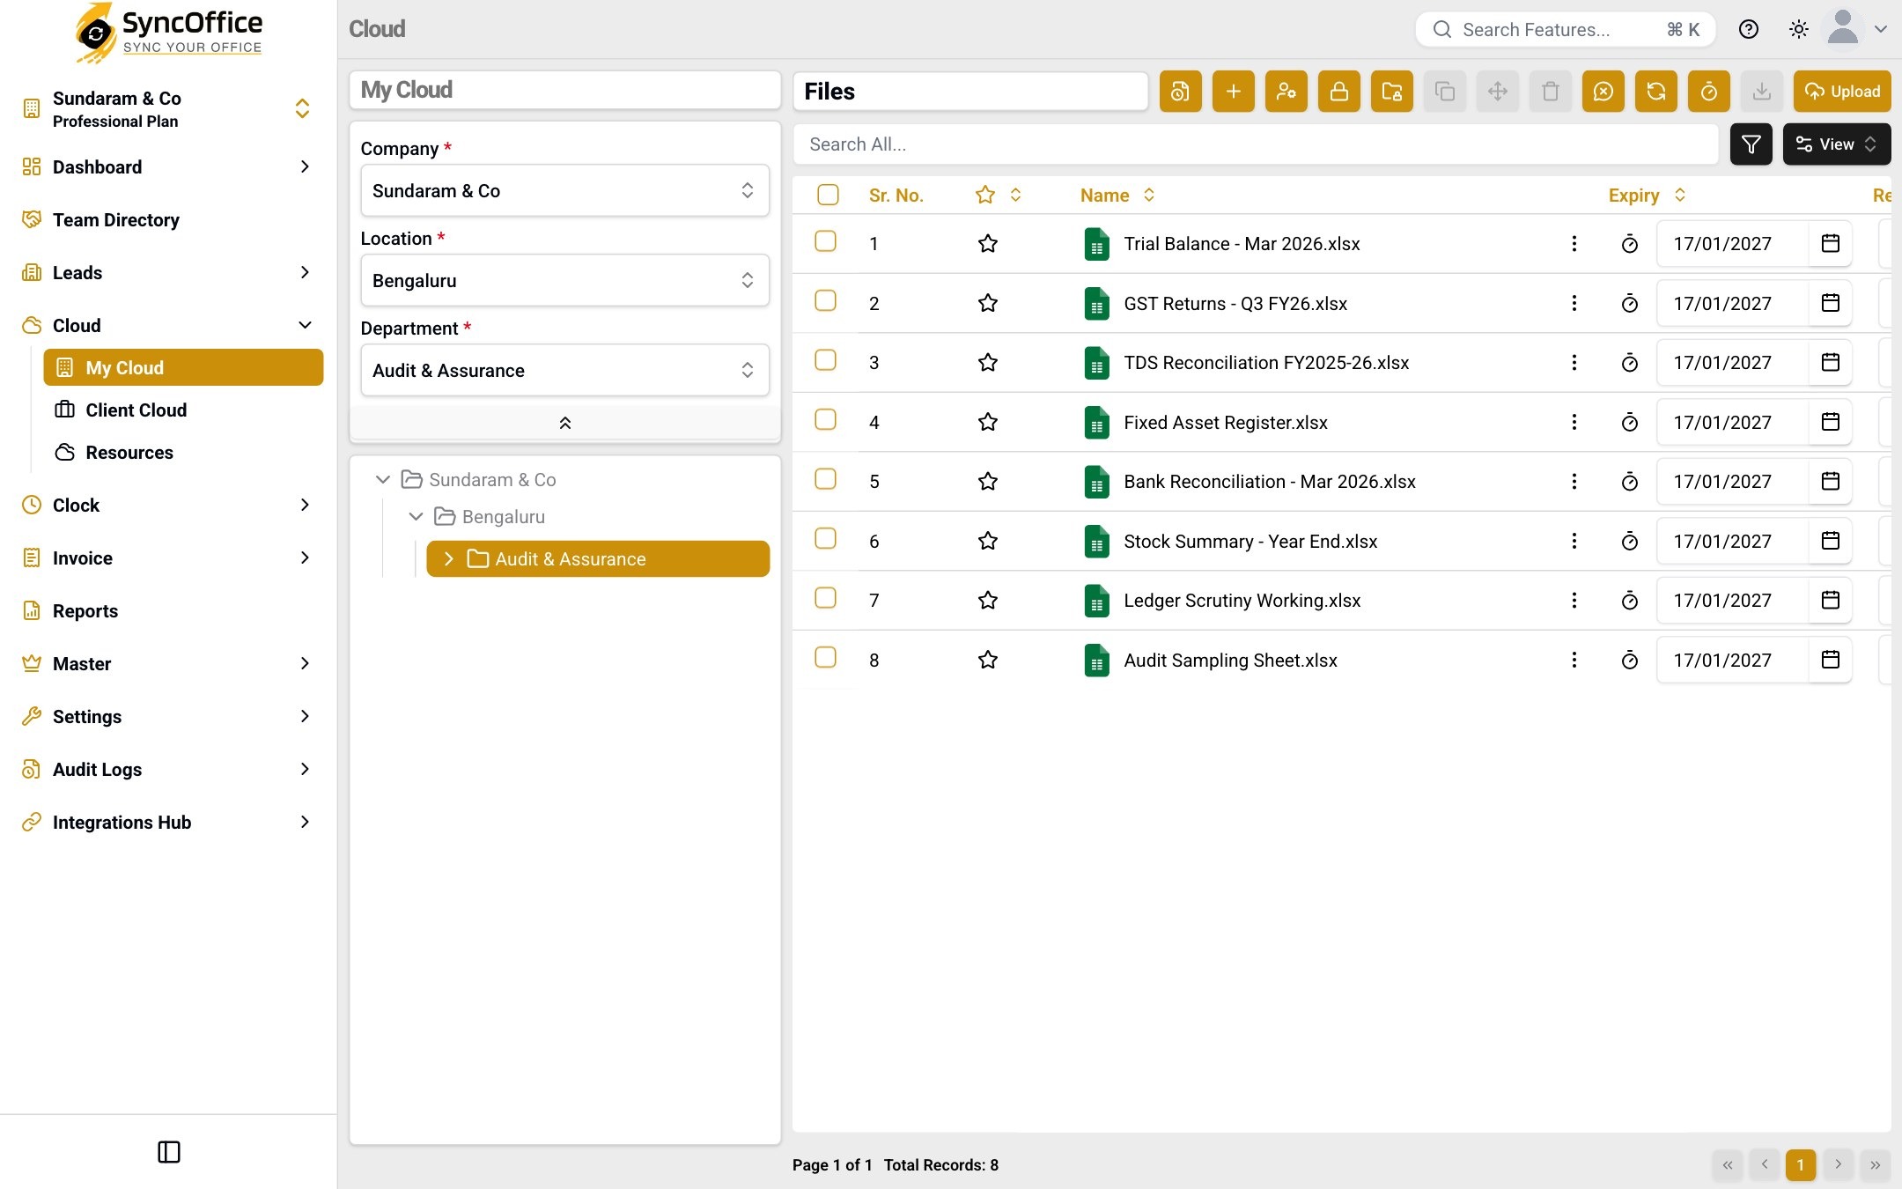The width and height of the screenshot is (1902, 1189).
Task: Open Stock Summary - Year End.xlsx file name
Action: click(x=1250, y=542)
